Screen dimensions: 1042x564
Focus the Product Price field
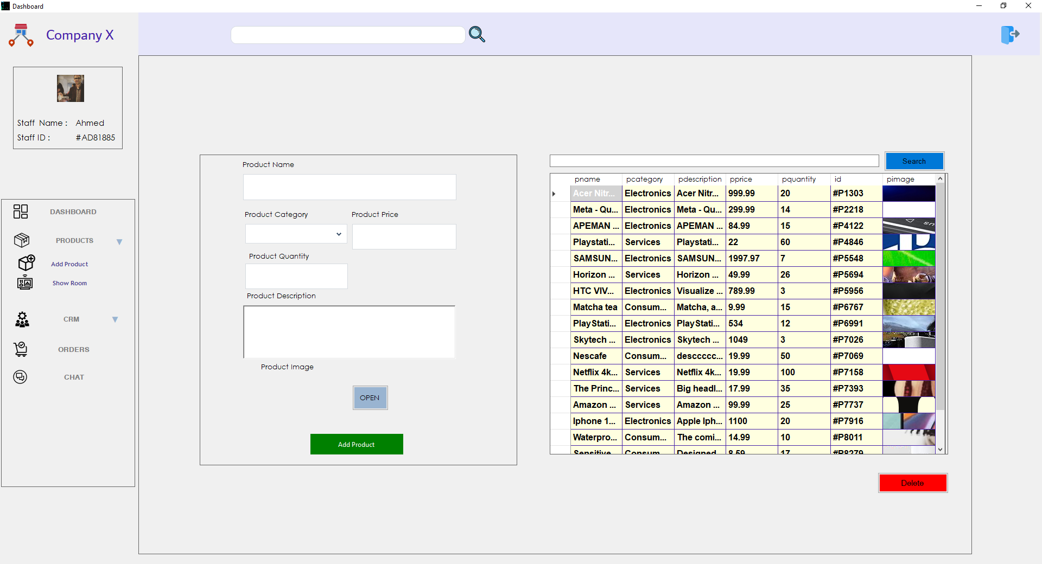coord(404,237)
